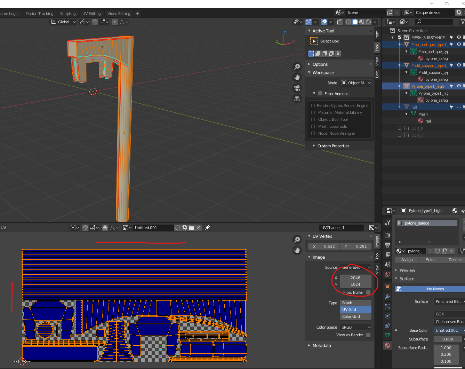Enable Mesh: LoopTools add-on checkbox
Image resolution: width=465 pixels, height=369 pixels.
pos(313,126)
